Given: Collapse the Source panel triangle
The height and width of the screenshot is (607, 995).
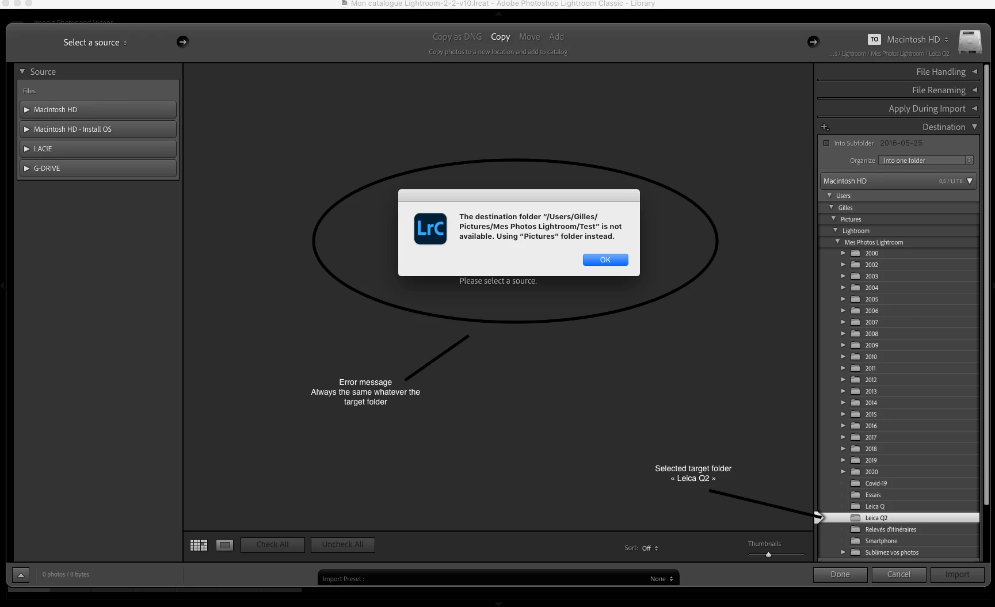Looking at the screenshot, I should [x=22, y=72].
